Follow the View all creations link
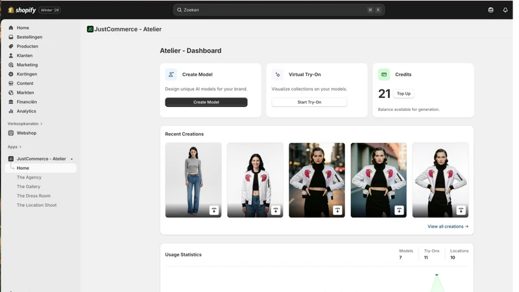The image size is (519, 292). pos(448,226)
